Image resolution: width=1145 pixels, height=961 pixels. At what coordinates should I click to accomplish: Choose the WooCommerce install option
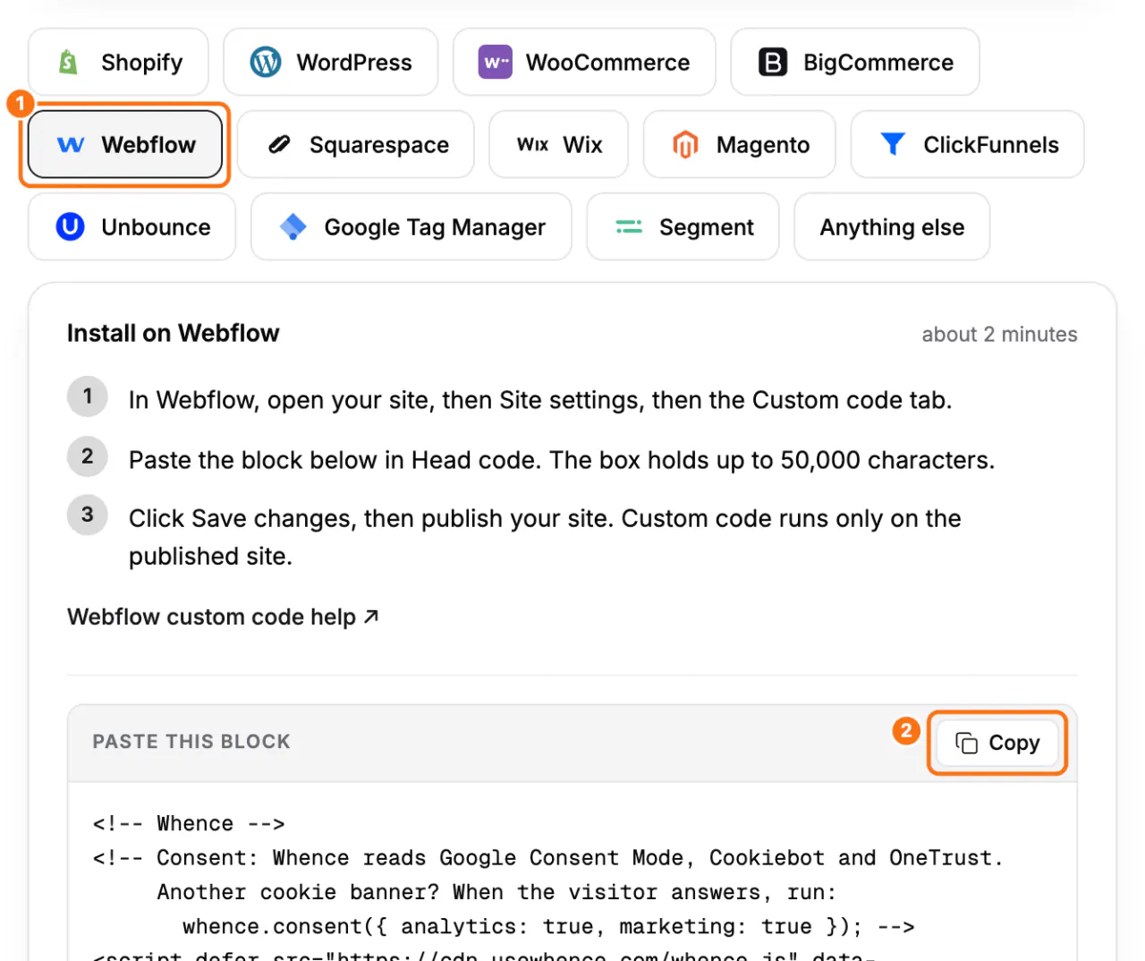(584, 62)
